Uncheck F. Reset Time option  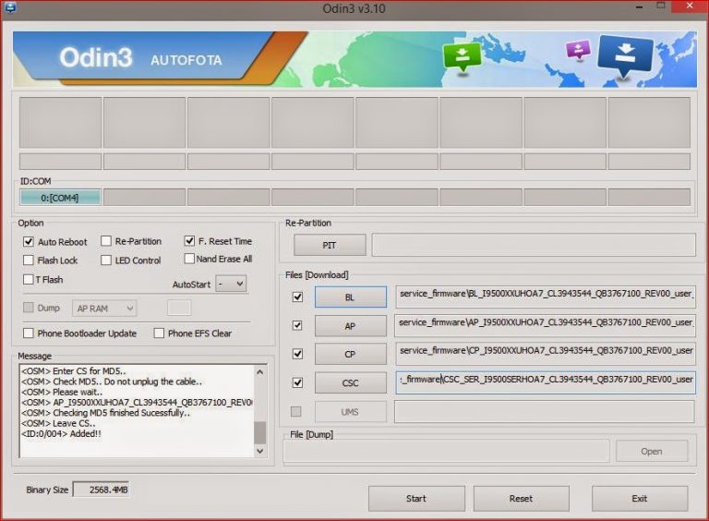189,241
